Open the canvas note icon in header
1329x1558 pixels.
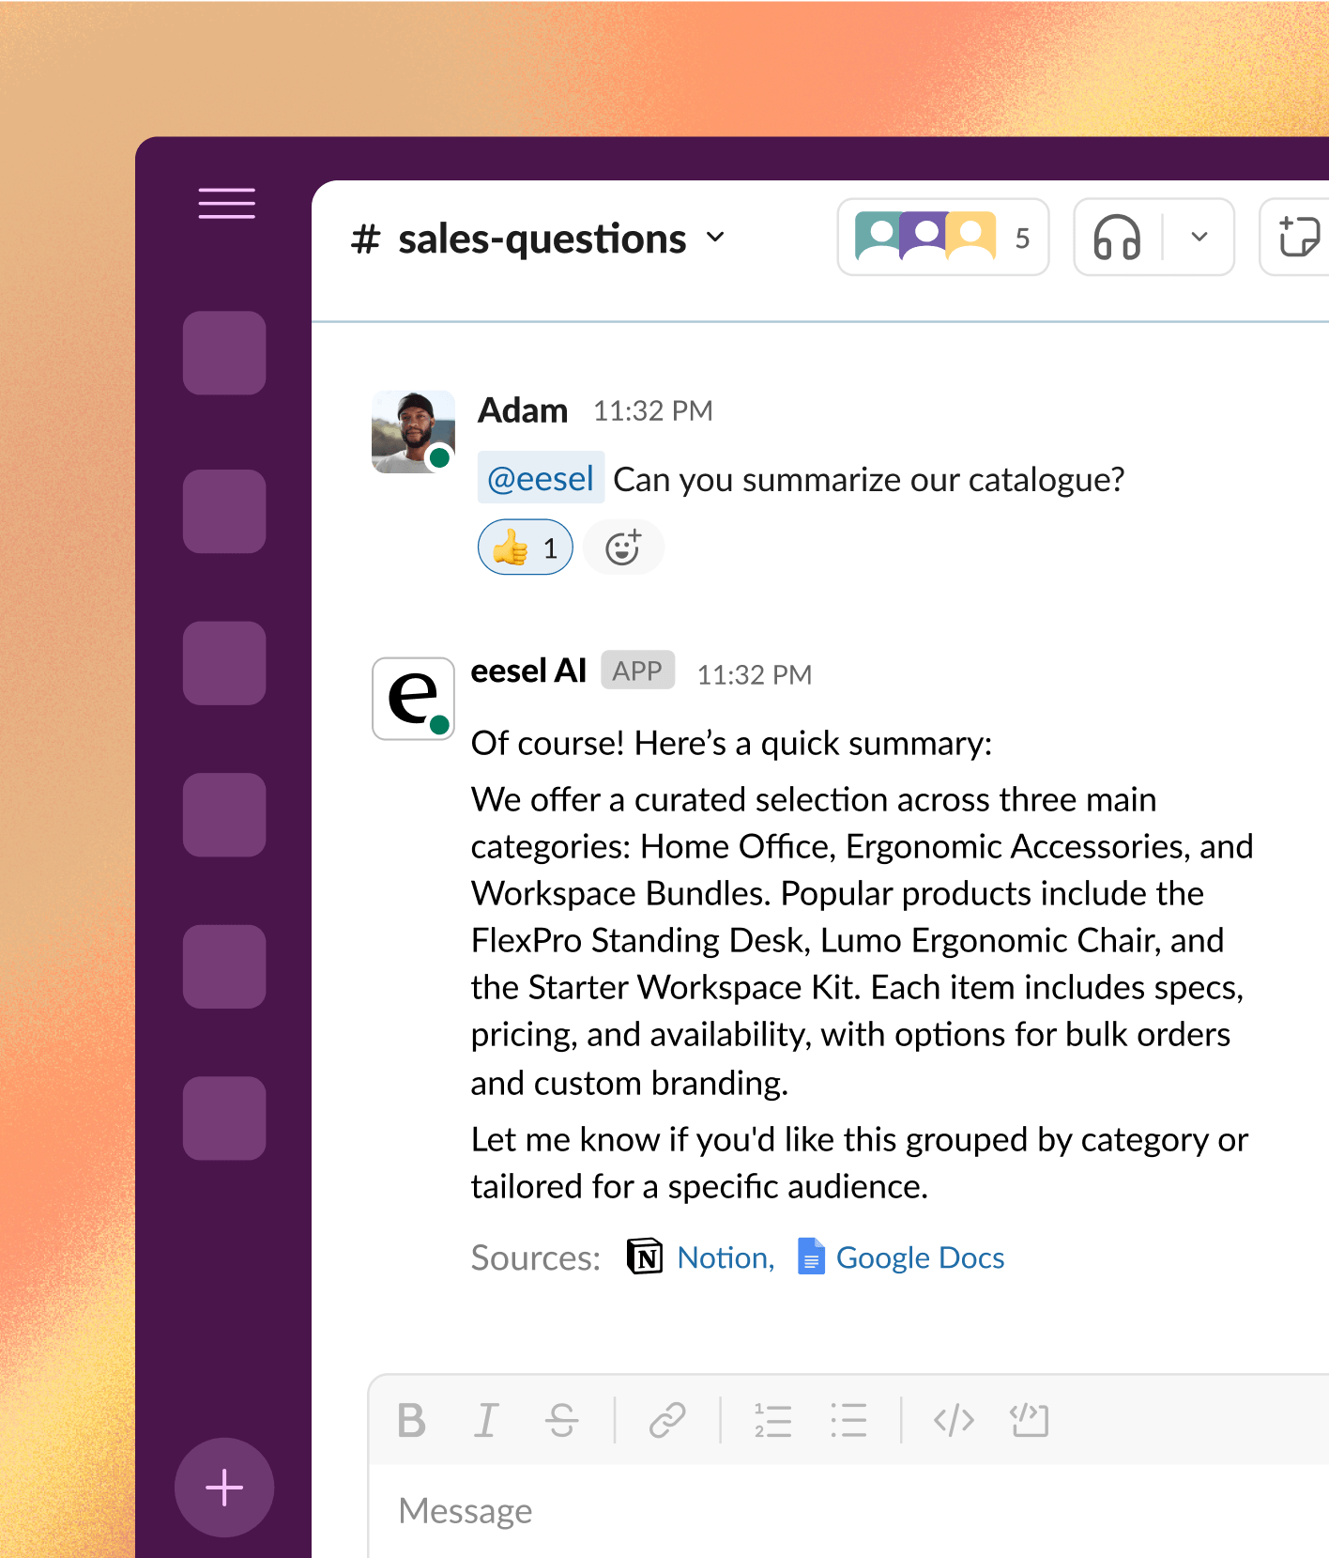[1299, 238]
